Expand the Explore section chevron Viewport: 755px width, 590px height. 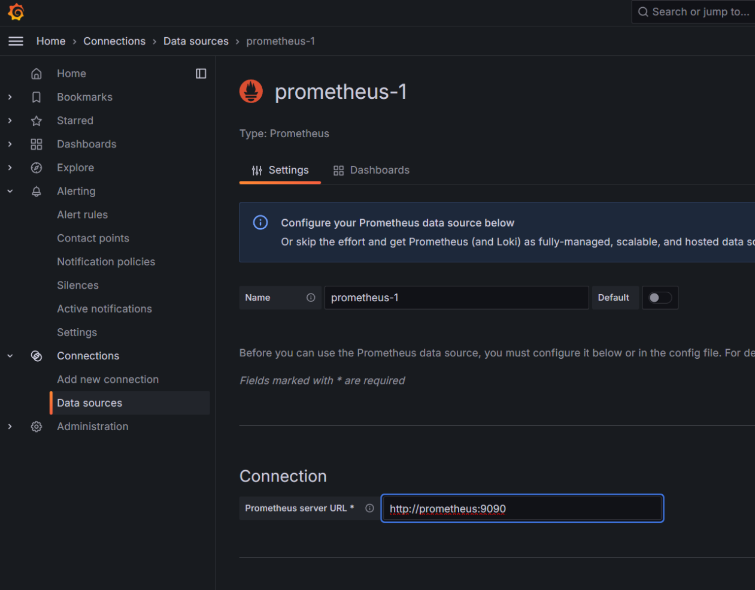pyautogui.click(x=10, y=168)
